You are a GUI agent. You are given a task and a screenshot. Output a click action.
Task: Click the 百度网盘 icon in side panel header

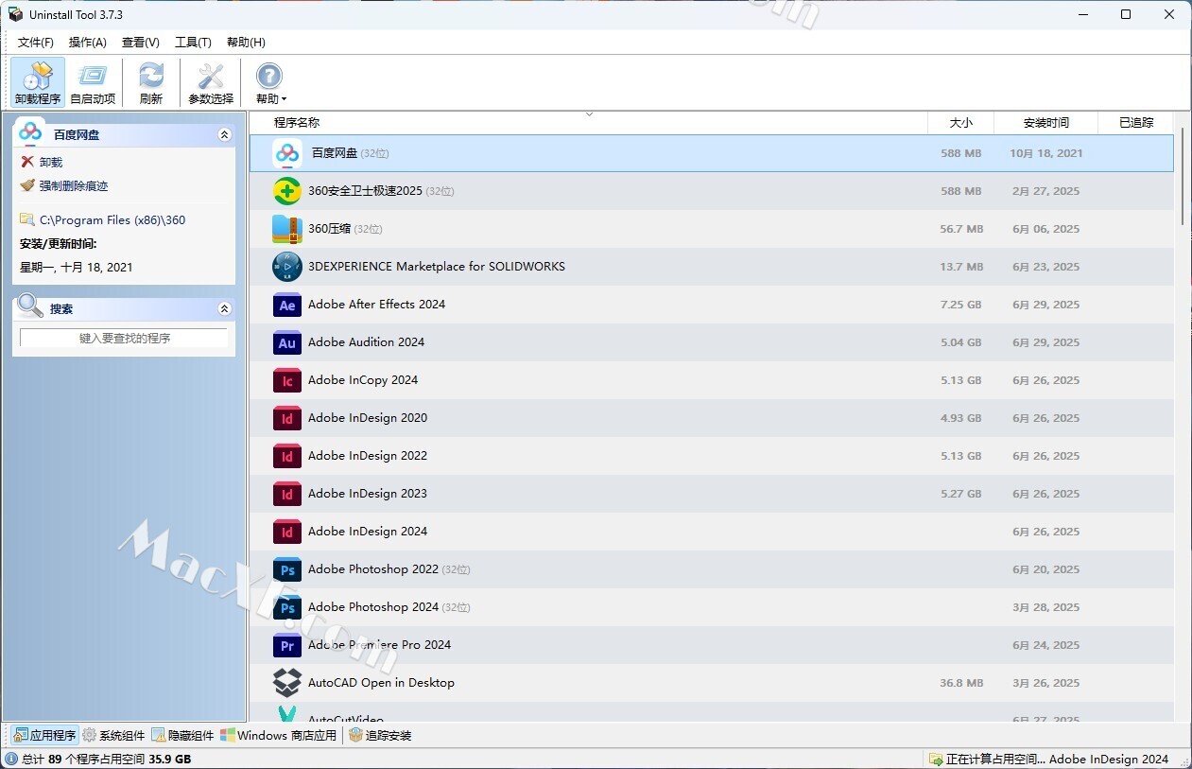(31, 132)
